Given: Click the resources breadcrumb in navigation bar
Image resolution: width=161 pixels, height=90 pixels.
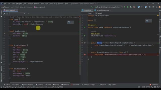Looking at the screenshot, I should [22, 7].
